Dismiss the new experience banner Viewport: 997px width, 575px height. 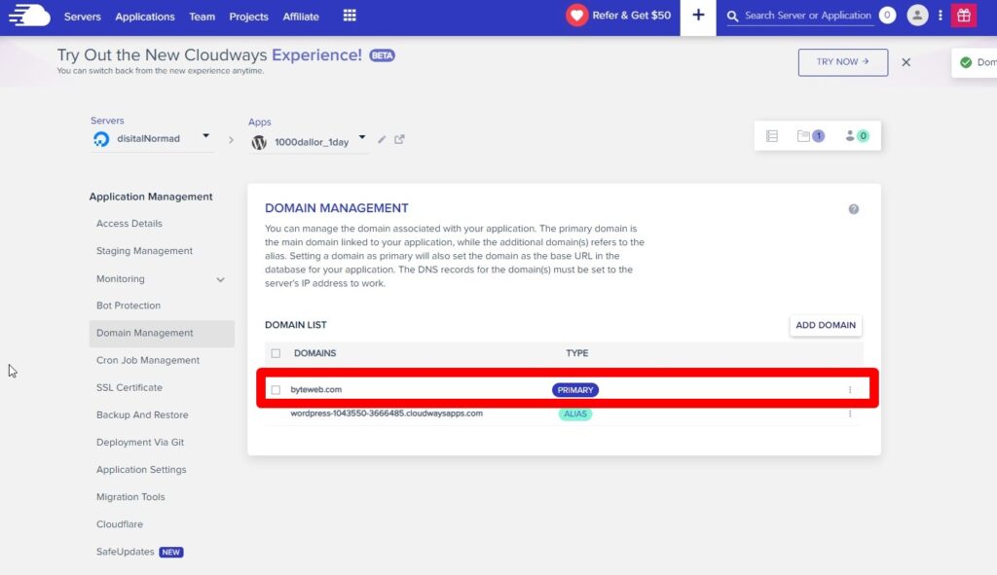pos(906,62)
